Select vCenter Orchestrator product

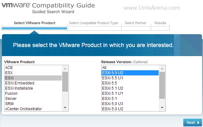[x=23, y=109]
